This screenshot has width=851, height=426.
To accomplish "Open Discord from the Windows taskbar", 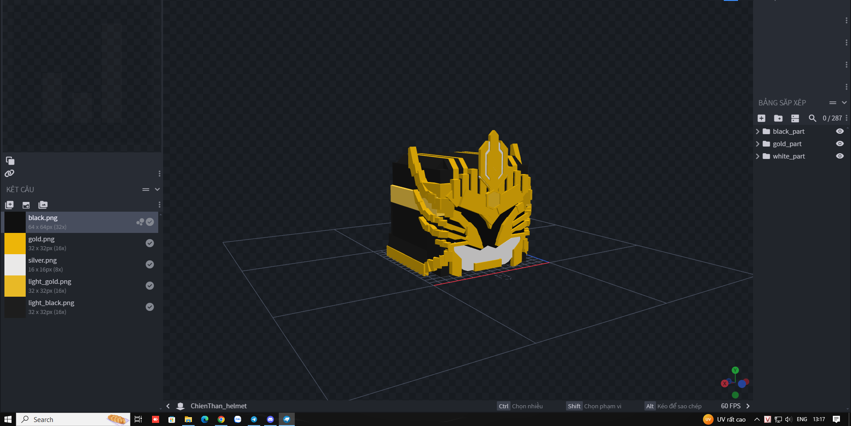I will [x=270, y=419].
